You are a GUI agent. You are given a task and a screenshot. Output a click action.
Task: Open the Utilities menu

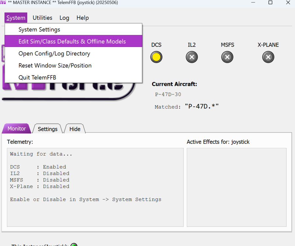pos(43,18)
